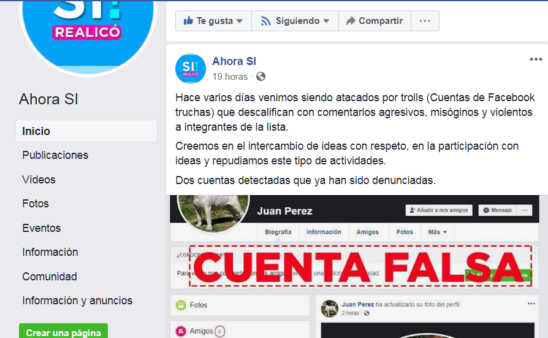Open the post options three-dots menu
Screen dimensions: 548x338
(x=535, y=59)
